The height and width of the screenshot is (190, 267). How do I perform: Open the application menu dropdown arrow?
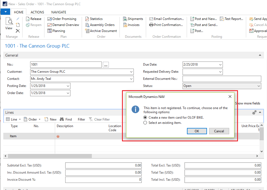(5, 12)
